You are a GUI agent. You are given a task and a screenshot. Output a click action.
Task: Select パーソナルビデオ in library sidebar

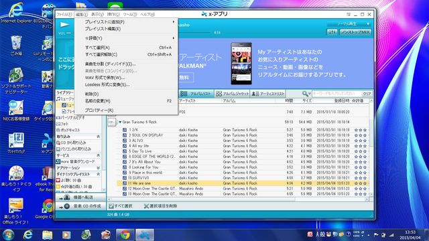point(70,118)
